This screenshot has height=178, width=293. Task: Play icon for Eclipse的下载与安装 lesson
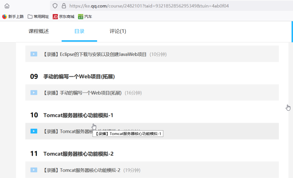34,54
